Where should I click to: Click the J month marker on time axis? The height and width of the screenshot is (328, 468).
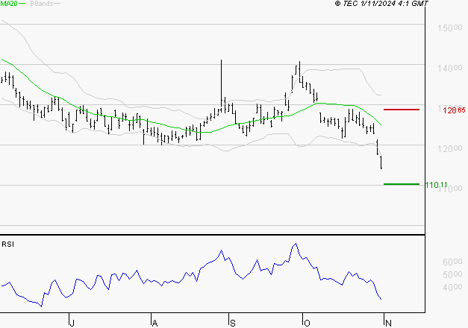(x=72, y=323)
